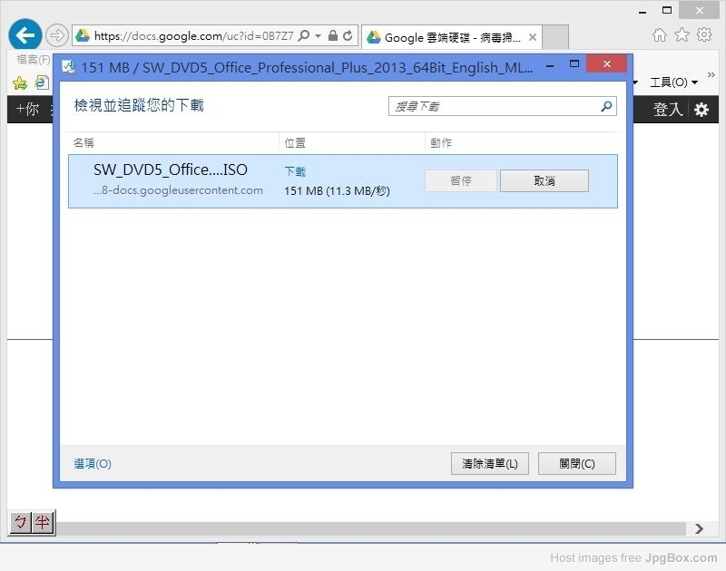Click the browser back arrow button
This screenshot has height=571, width=726.
click(x=25, y=35)
